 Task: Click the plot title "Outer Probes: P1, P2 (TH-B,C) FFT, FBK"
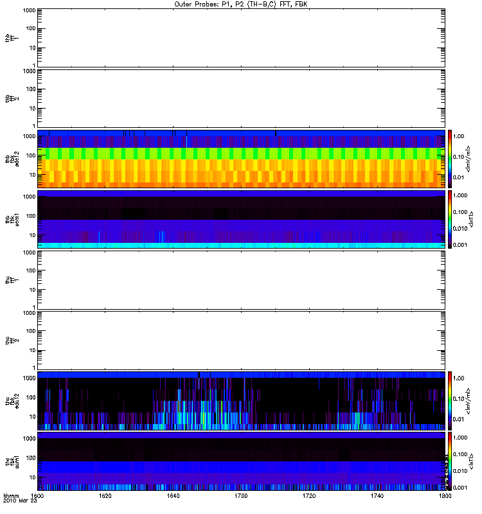241,4
